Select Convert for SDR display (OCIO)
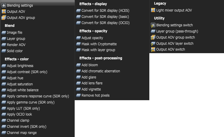 pyautogui.click(x=105, y=23)
